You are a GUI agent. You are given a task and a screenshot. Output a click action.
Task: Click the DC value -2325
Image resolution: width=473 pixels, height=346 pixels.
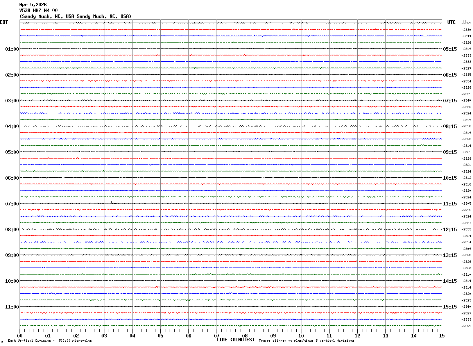466,255
